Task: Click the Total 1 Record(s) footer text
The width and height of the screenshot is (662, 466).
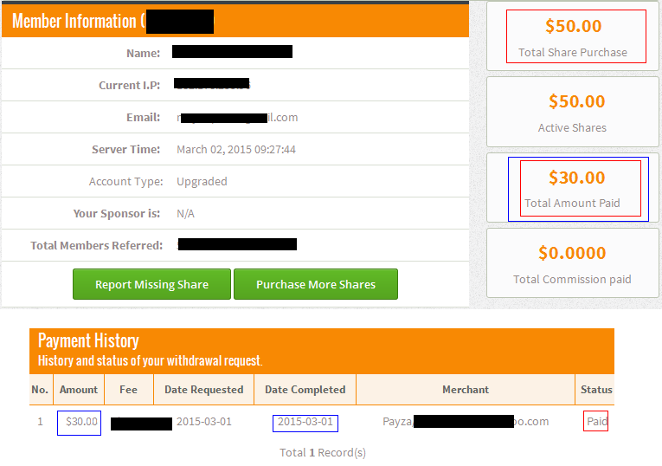Action: 323,452
